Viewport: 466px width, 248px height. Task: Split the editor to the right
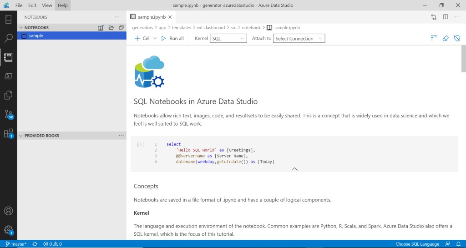coord(446,17)
